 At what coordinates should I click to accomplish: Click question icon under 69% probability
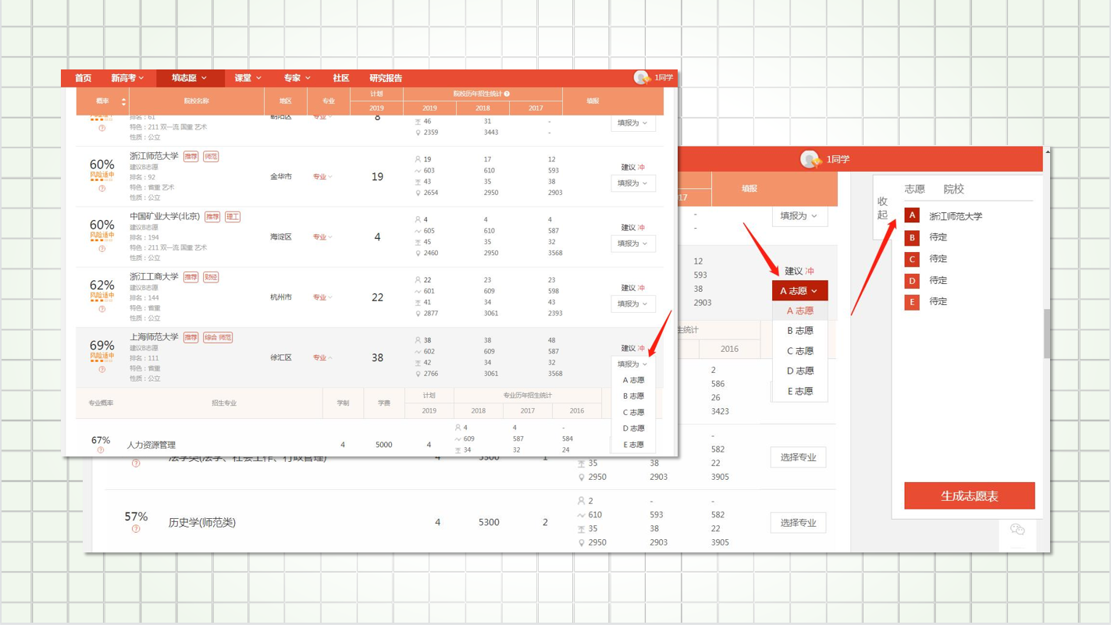click(x=102, y=370)
